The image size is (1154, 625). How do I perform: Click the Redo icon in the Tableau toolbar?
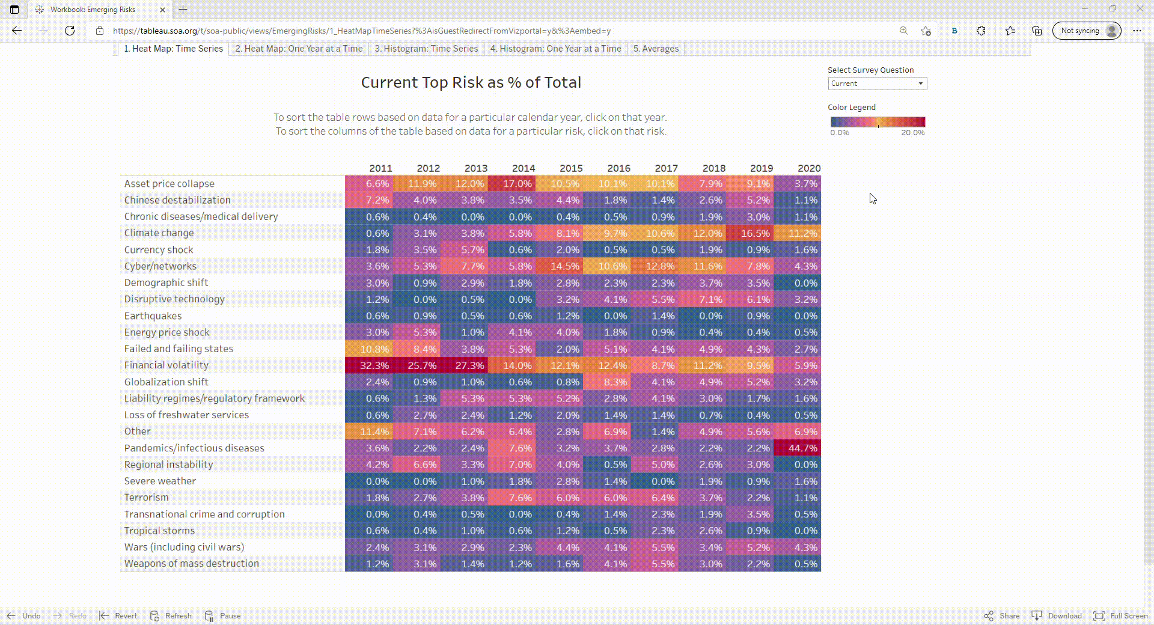(70, 615)
